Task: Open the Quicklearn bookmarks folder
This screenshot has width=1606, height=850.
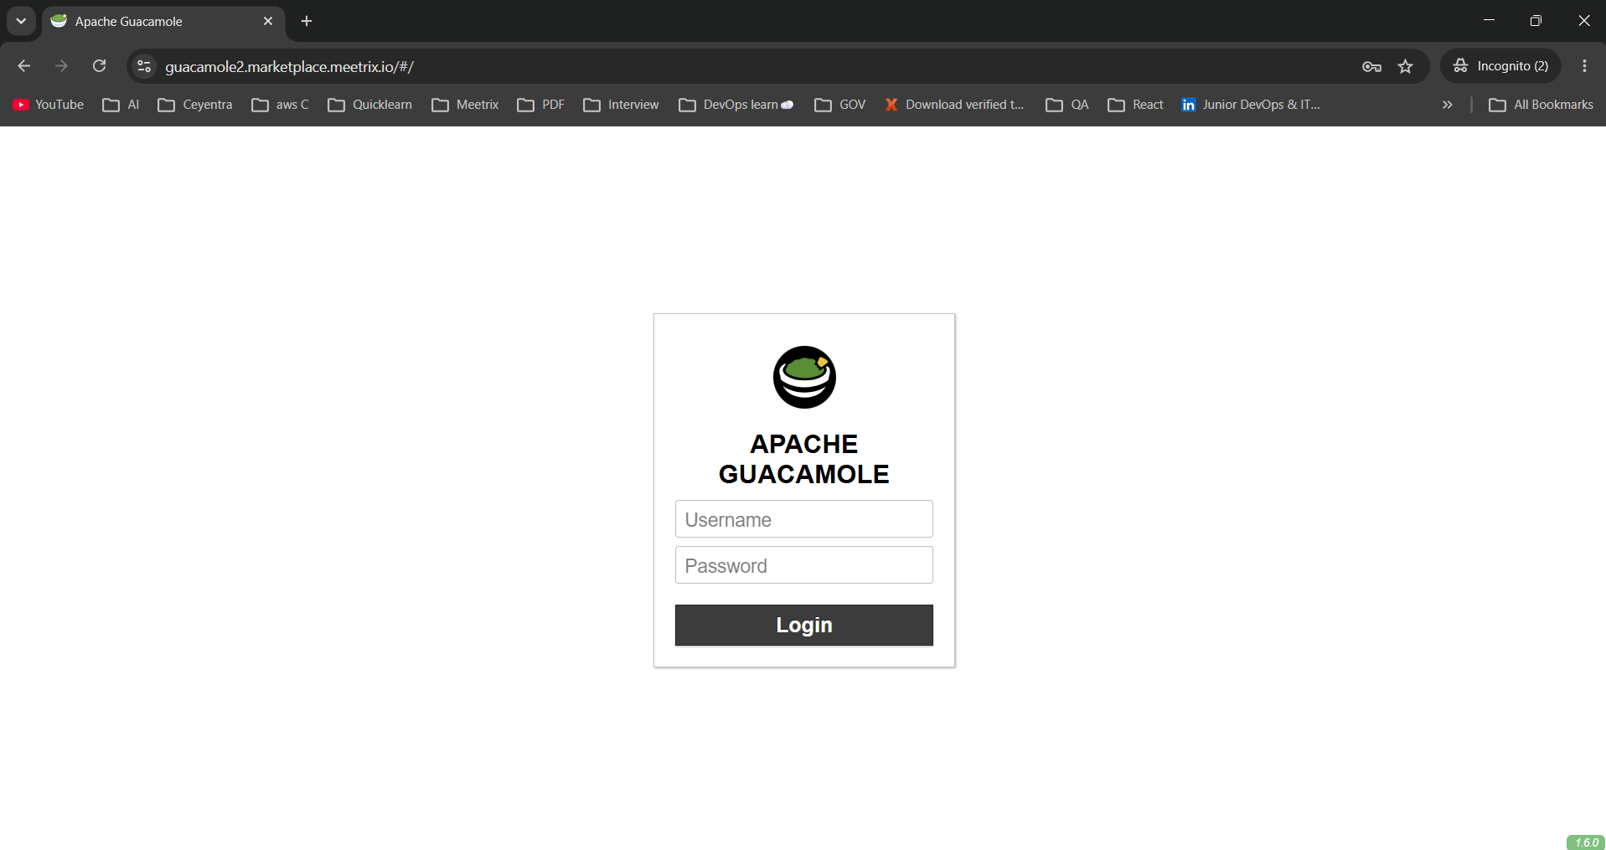Action: point(370,105)
